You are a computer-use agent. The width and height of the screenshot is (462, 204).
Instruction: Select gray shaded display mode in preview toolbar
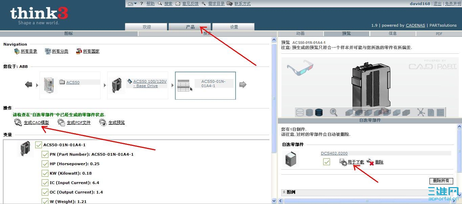309,112
